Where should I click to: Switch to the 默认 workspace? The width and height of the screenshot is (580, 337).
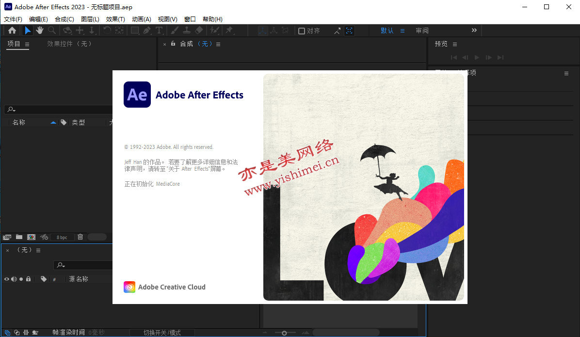click(387, 31)
